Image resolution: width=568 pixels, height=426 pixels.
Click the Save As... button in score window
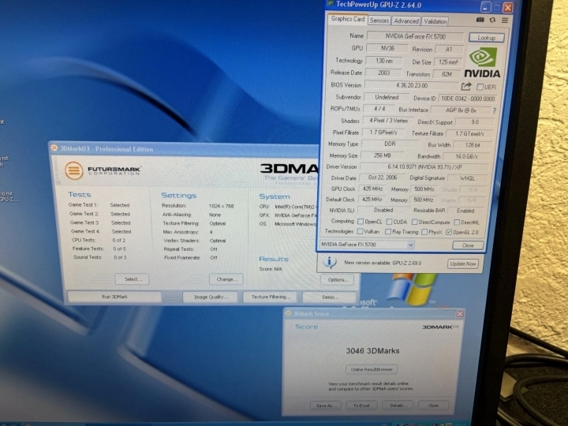coord(325,405)
